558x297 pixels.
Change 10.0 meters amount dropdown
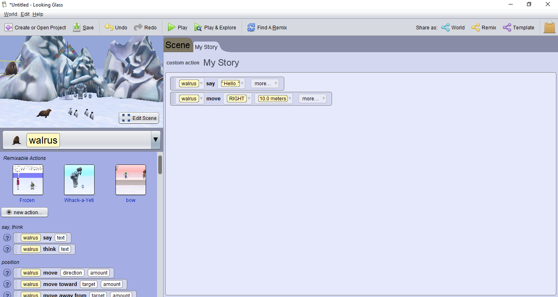[x=274, y=99]
